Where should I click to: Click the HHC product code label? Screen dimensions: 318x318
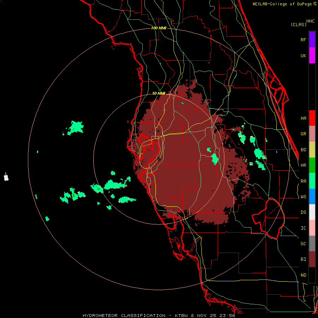310,21
